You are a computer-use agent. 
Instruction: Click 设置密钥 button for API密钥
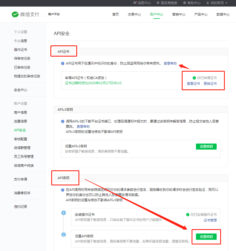(206, 237)
